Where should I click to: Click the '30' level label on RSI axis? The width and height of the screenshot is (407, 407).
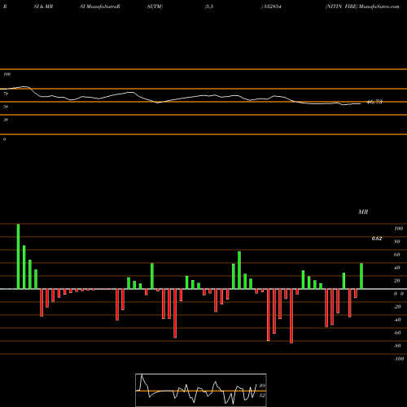[6, 120]
